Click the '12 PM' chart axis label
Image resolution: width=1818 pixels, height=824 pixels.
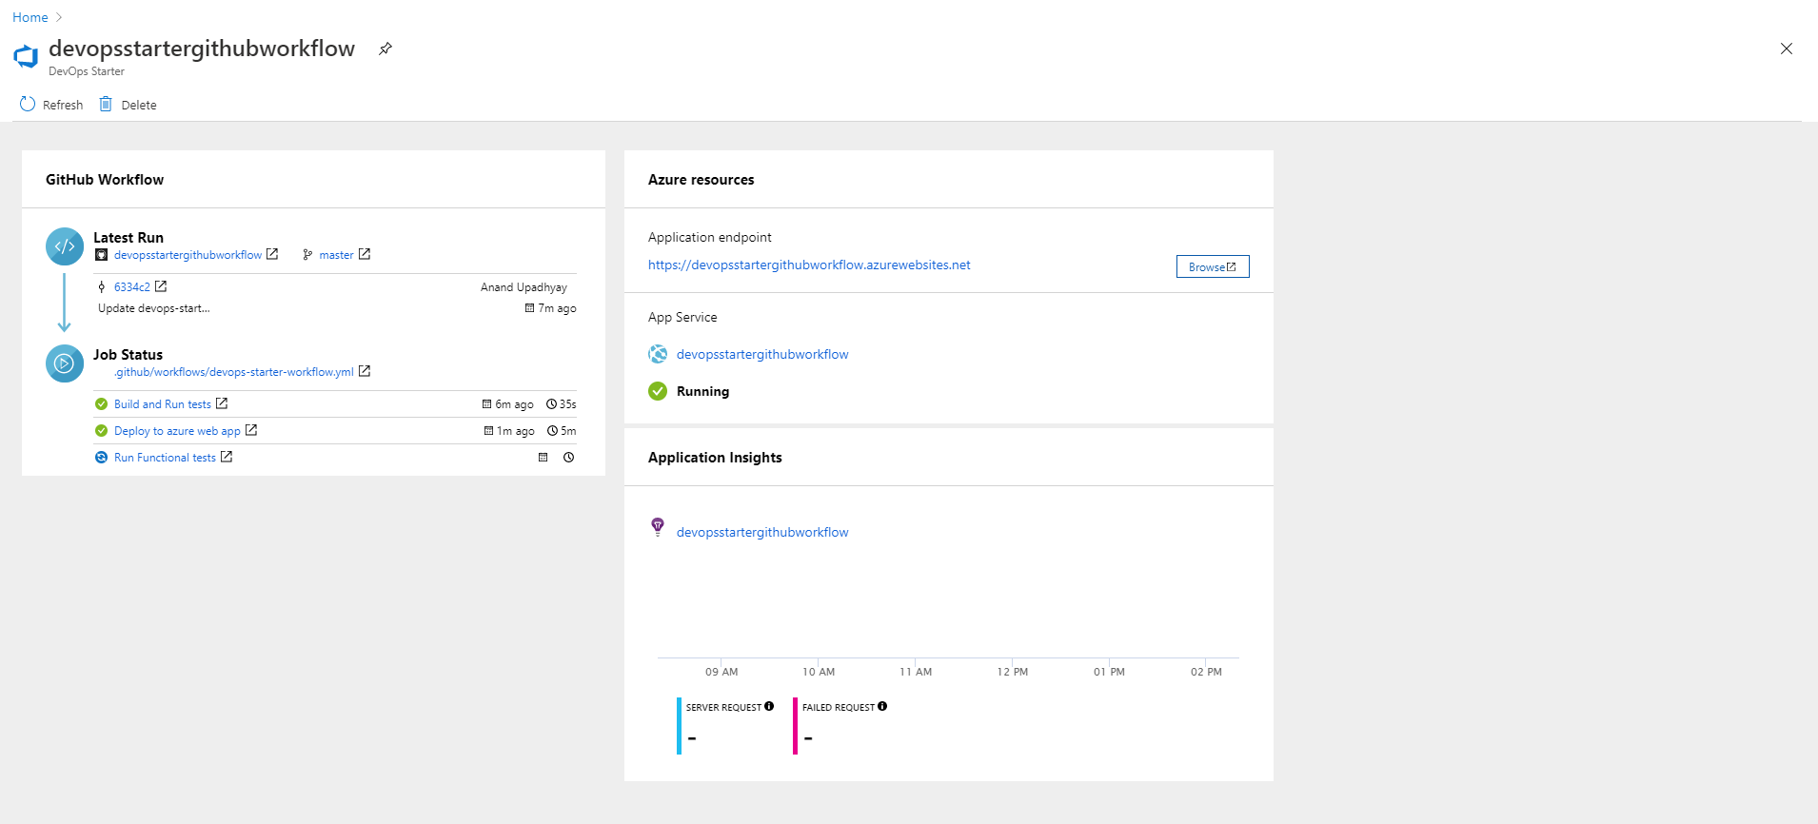(1013, 672)
